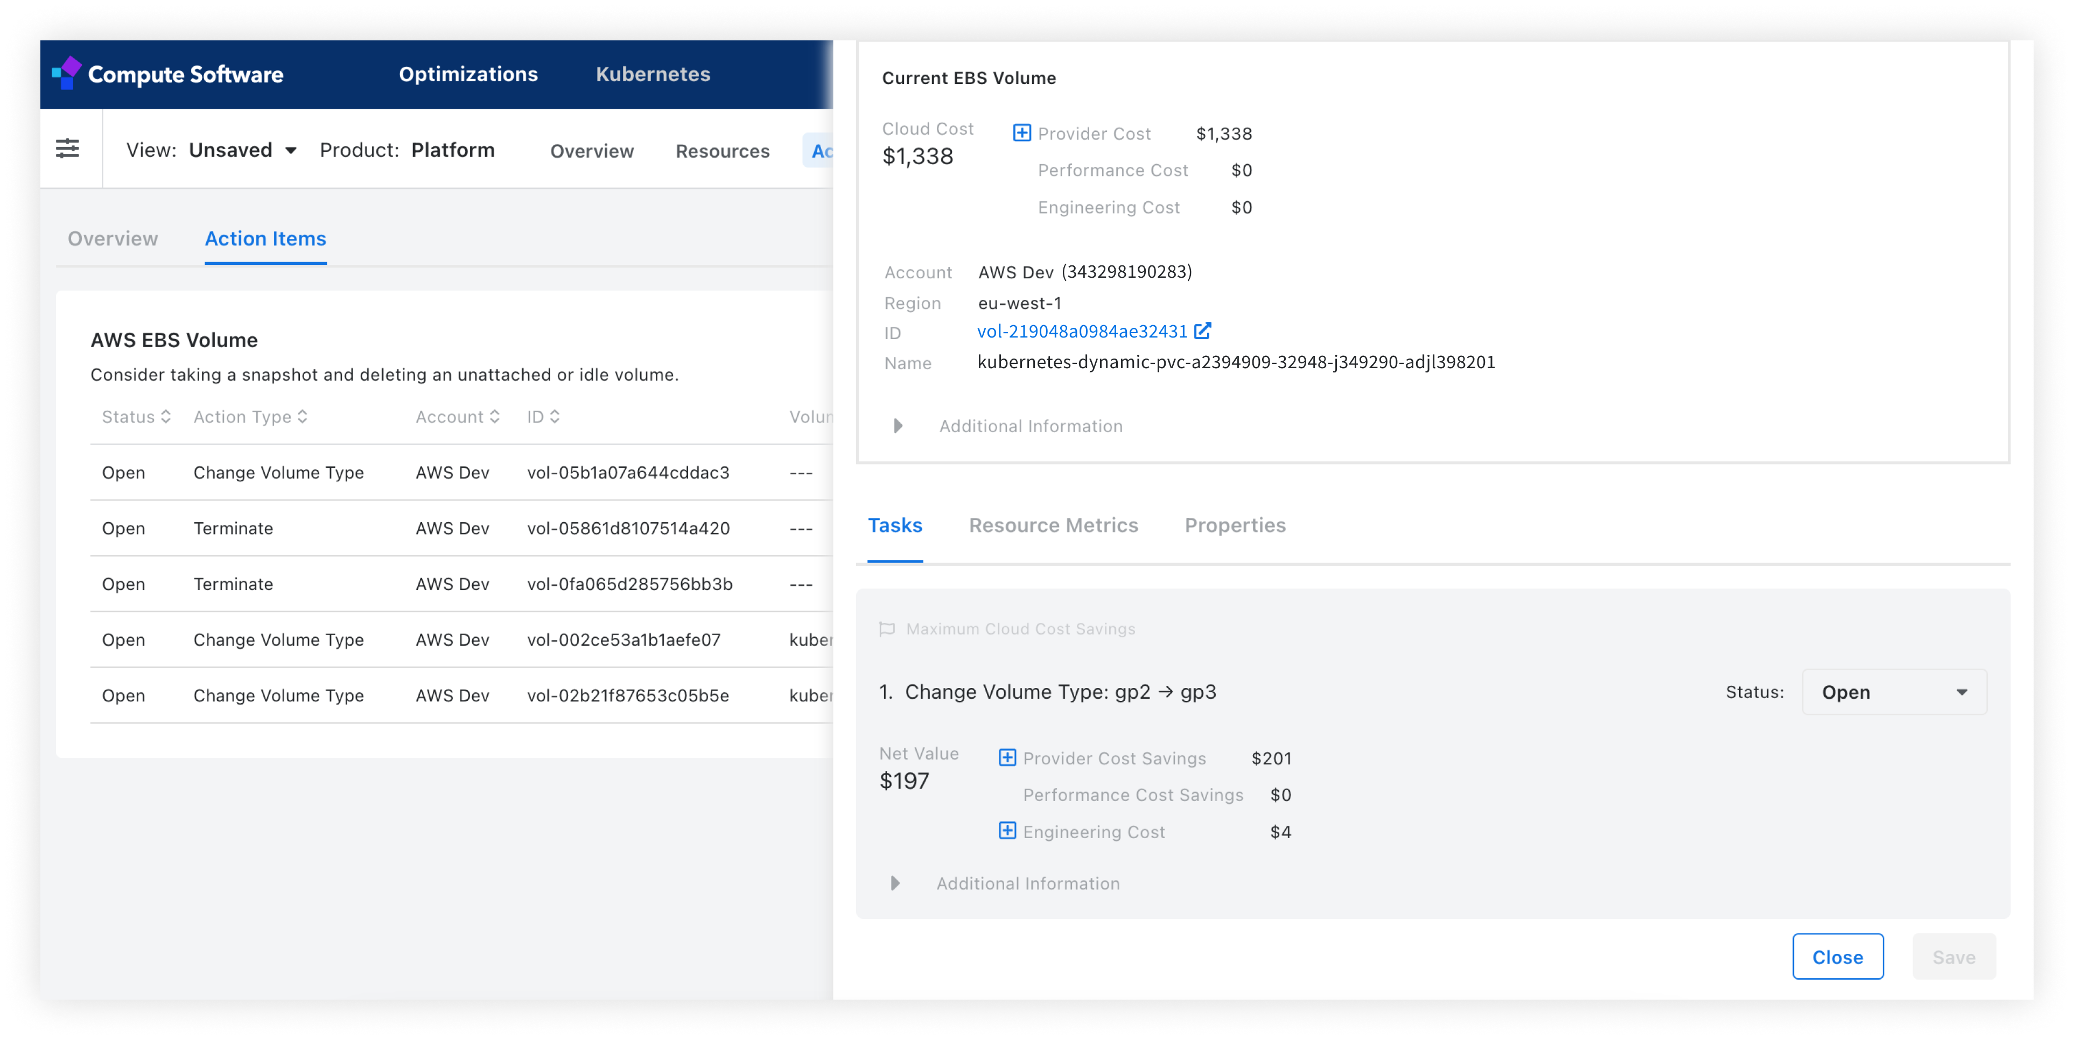2074x1040 pixels.
Task: Click the partially hidden Action tab in toolbar
Action: coord(819,151)
